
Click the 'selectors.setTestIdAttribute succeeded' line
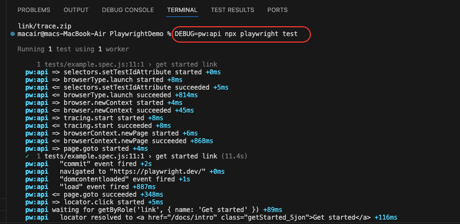click(127, 87)
